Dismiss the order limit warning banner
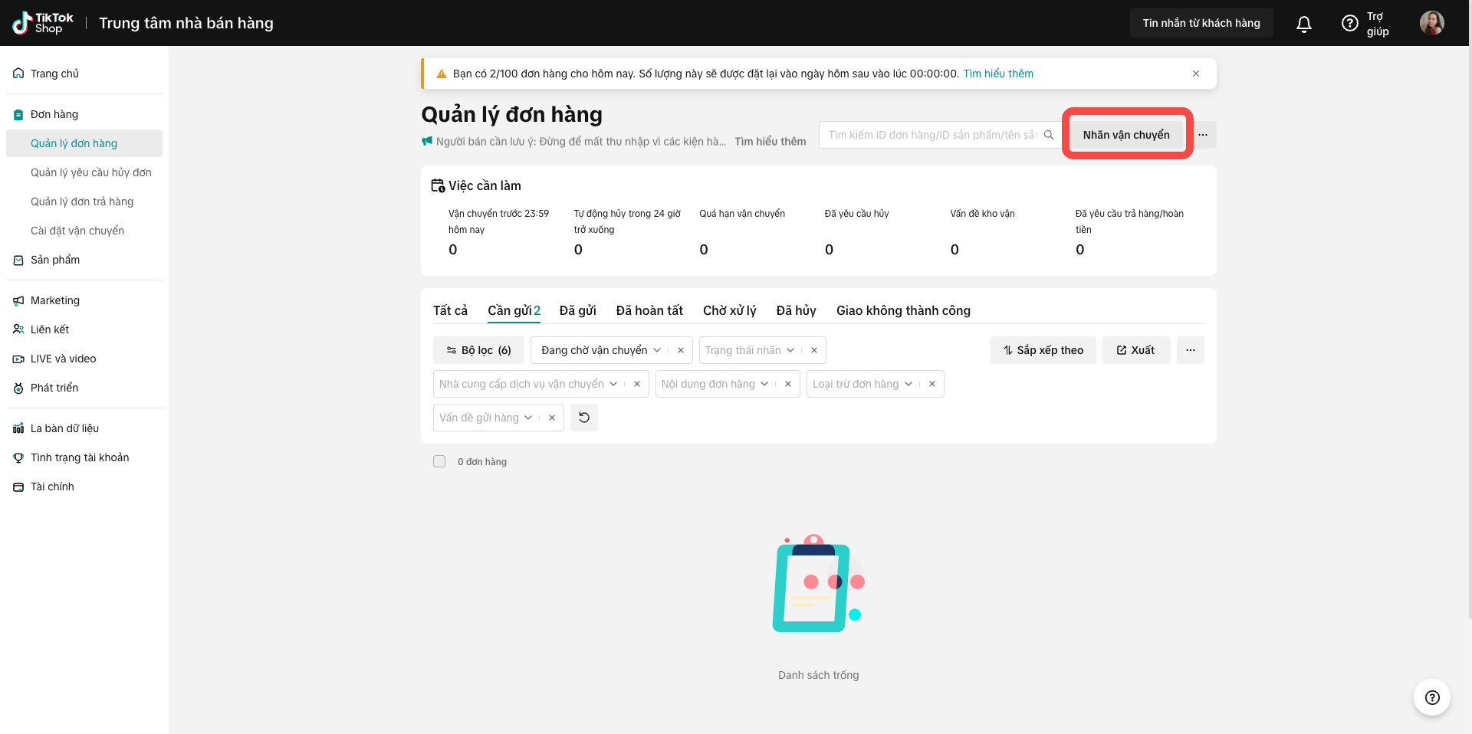This screenshot has width=1472, height=734. coord(1195,74)
